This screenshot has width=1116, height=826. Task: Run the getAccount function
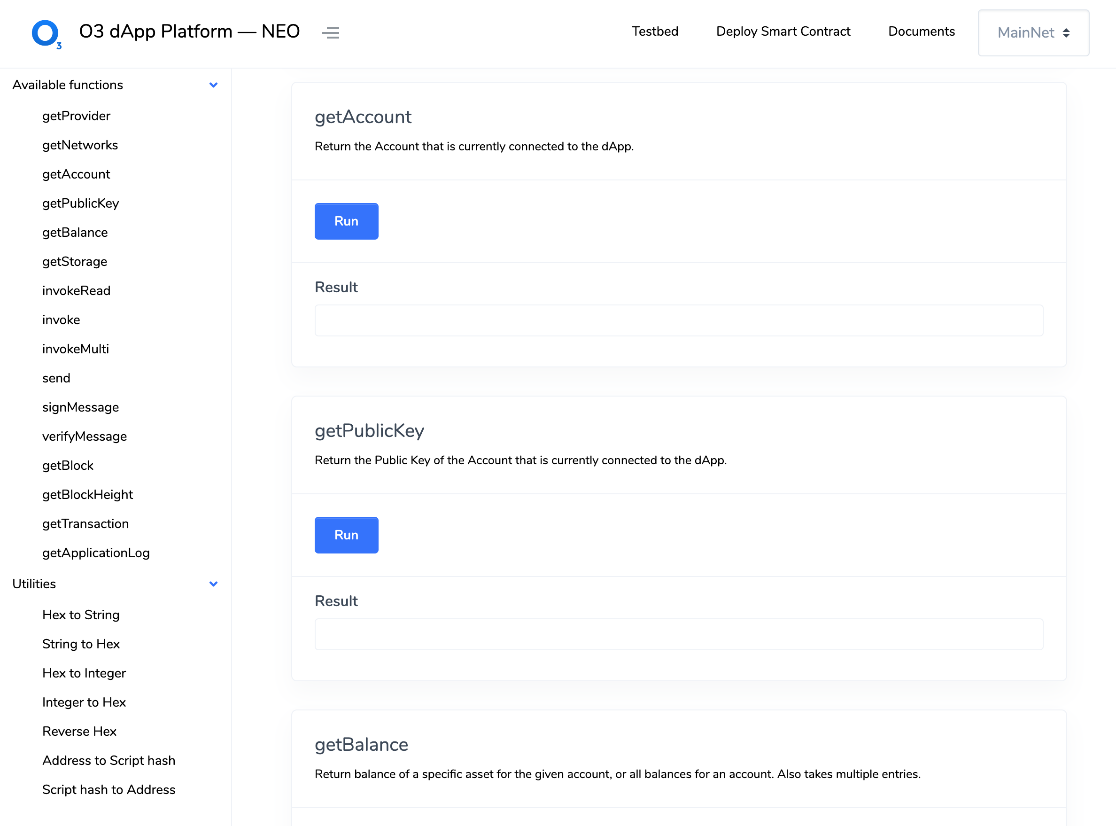tap(346, 221)
